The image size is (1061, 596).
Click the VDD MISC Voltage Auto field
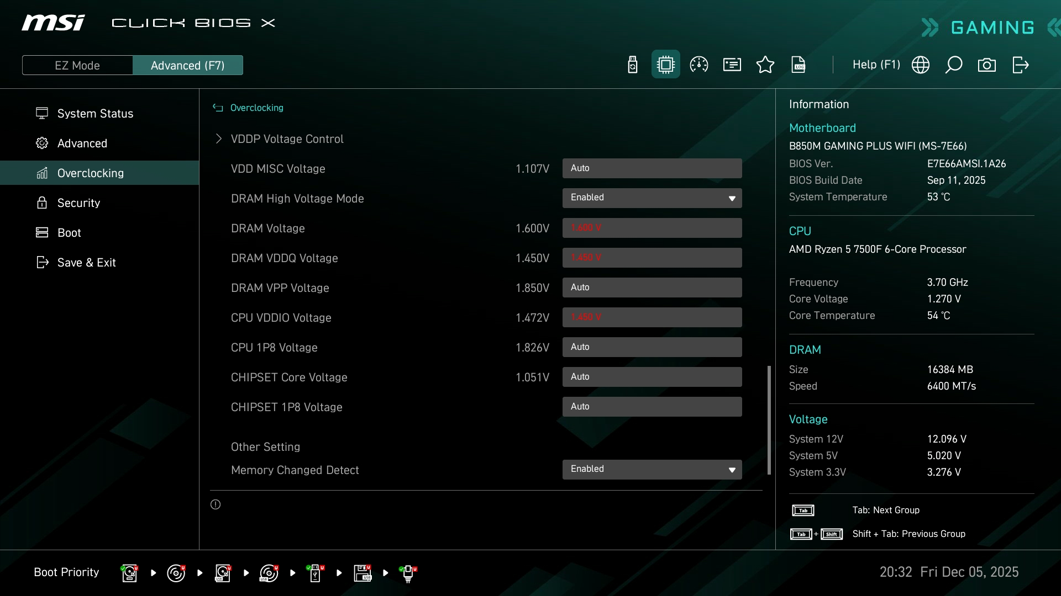coord(652,168)
